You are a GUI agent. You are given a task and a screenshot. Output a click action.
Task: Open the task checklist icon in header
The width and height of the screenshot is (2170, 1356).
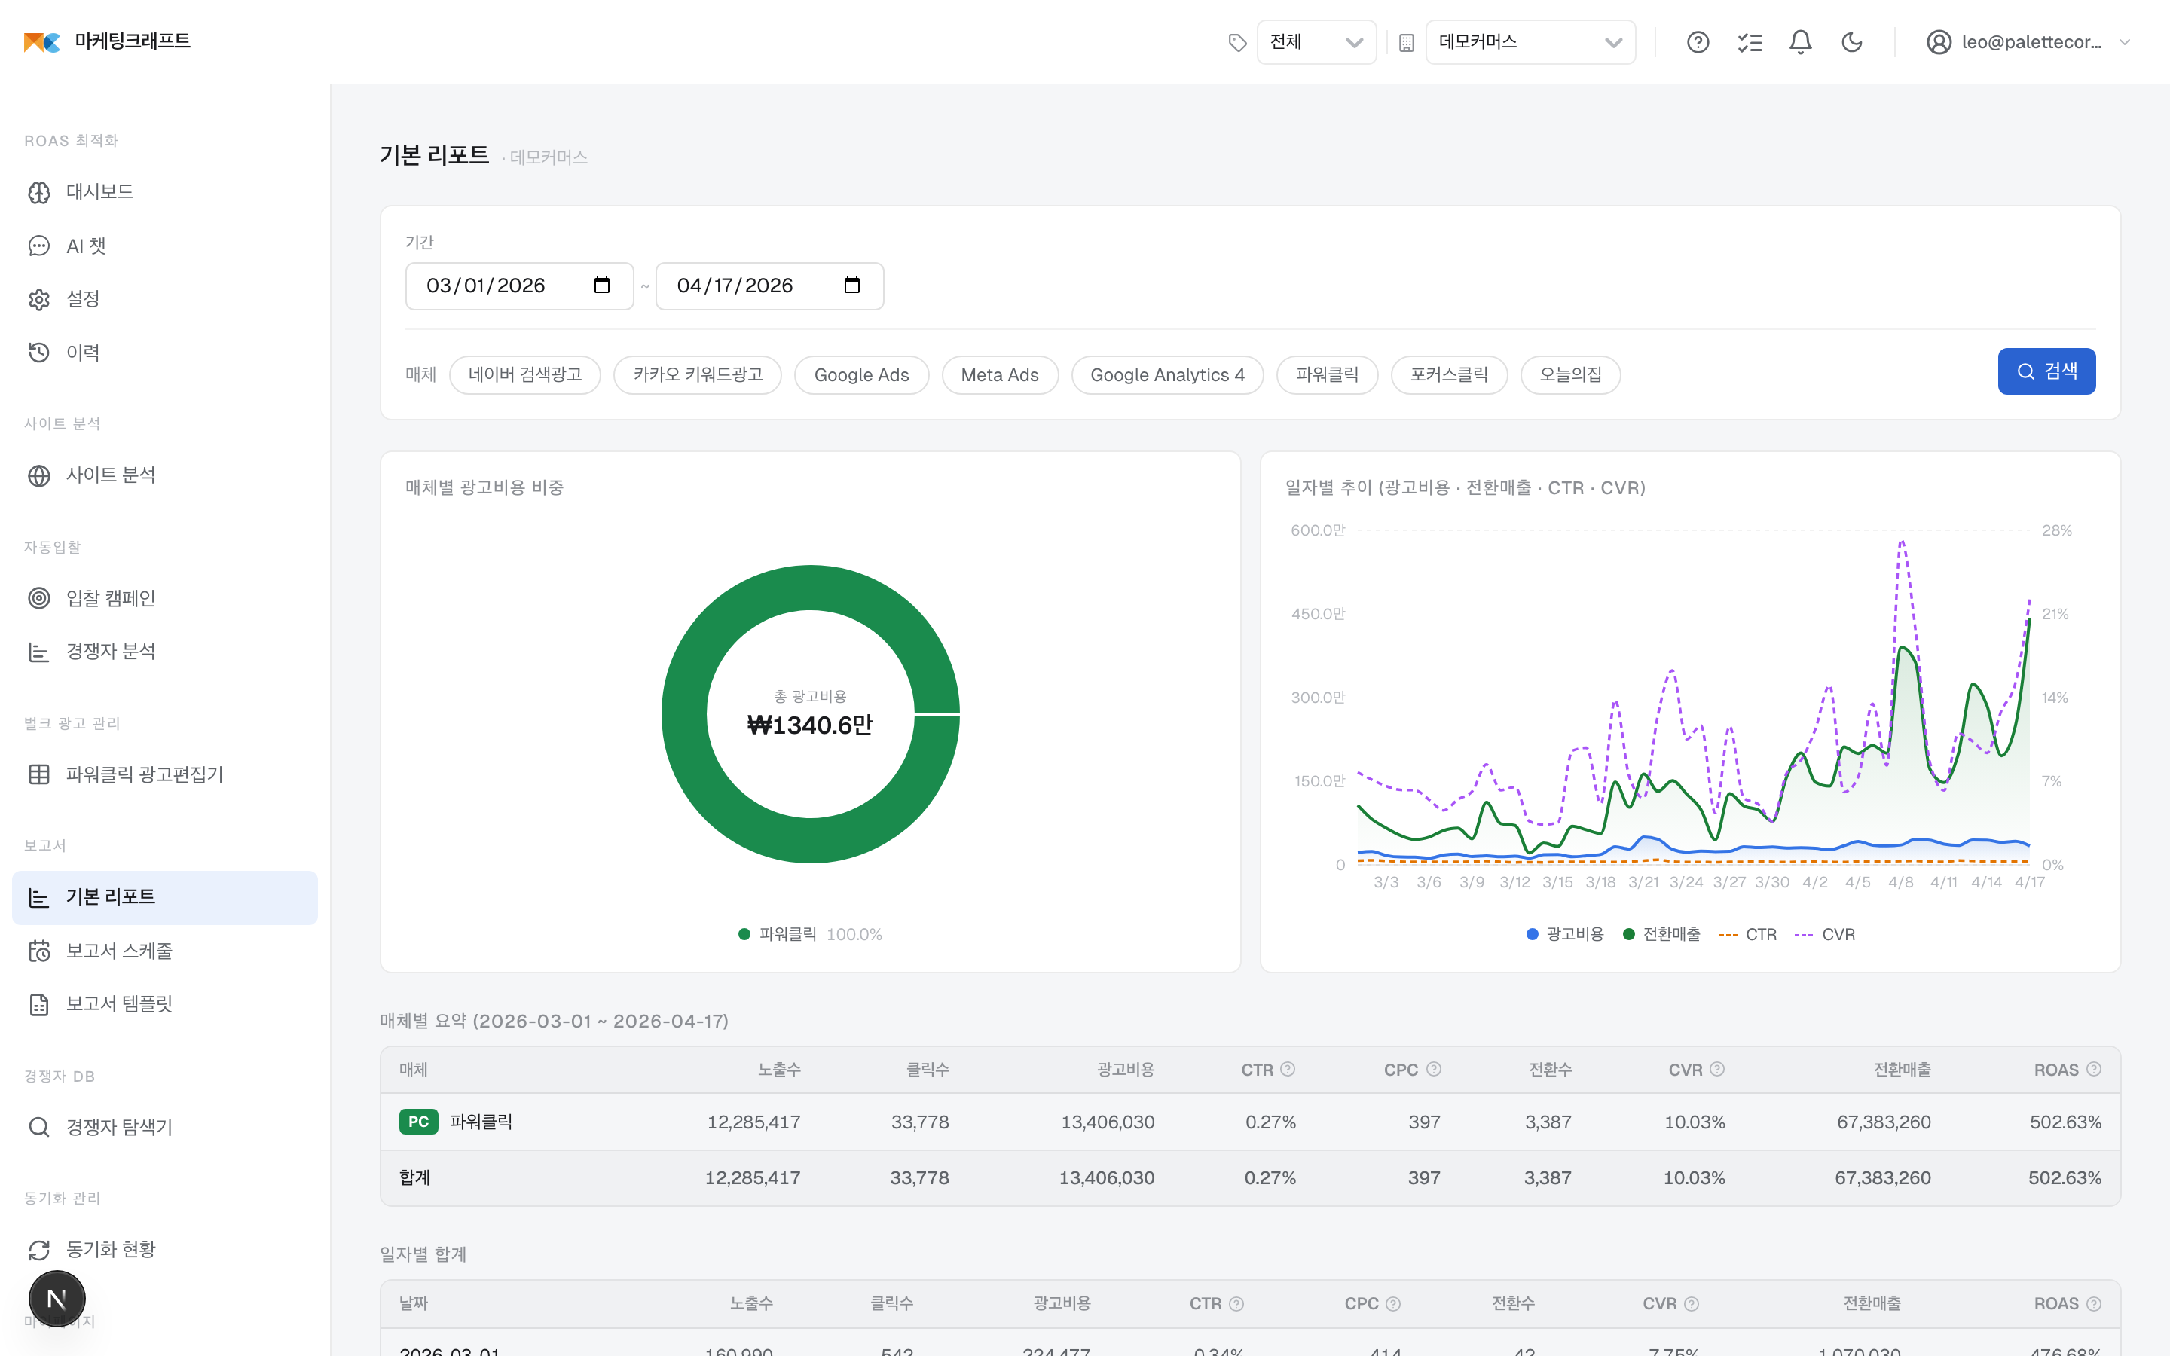pos(1750,42)
